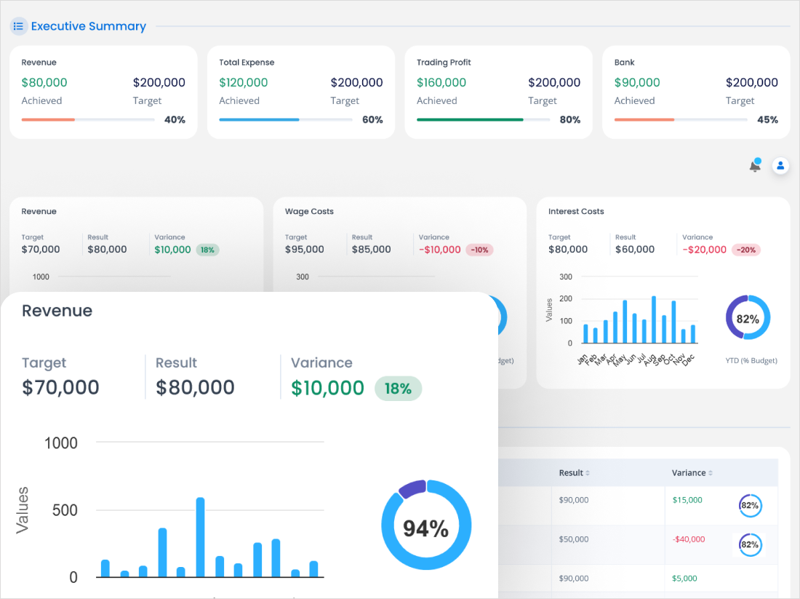Click the Executive Summary heading
The width and height of the screenshot is (800, 599).
88,26
